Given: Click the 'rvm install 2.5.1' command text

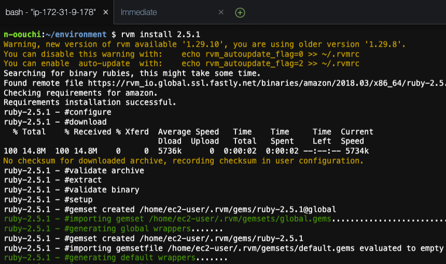Looking at the screenshot, I should click(160, 34).
